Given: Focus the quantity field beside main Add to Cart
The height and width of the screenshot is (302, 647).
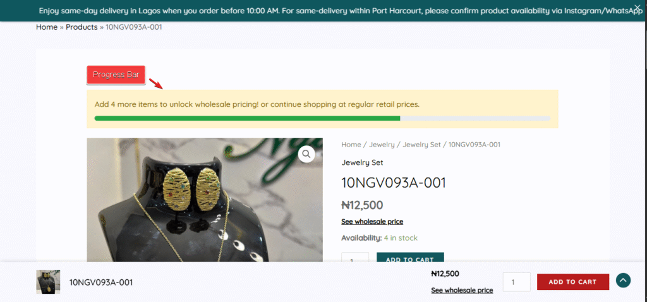Looking at the screenshot, I should tap(355, 259).
